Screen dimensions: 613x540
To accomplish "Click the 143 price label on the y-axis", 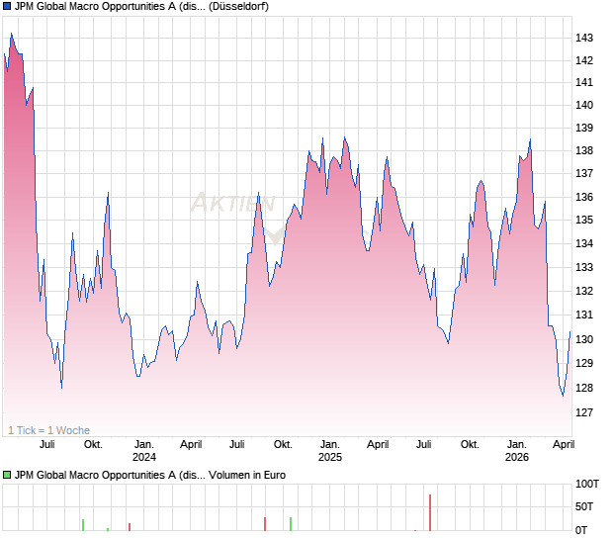I will pos(583,38).
